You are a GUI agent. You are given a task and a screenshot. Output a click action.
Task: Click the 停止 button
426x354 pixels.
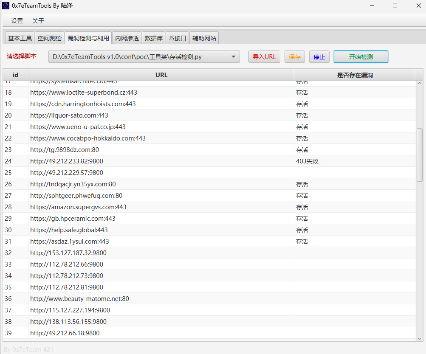pos(319,57)
